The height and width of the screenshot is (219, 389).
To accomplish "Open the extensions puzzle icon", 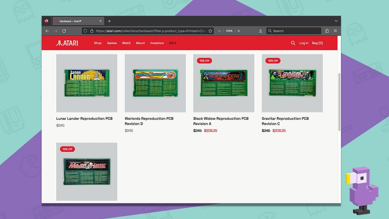I will (327, 31).
